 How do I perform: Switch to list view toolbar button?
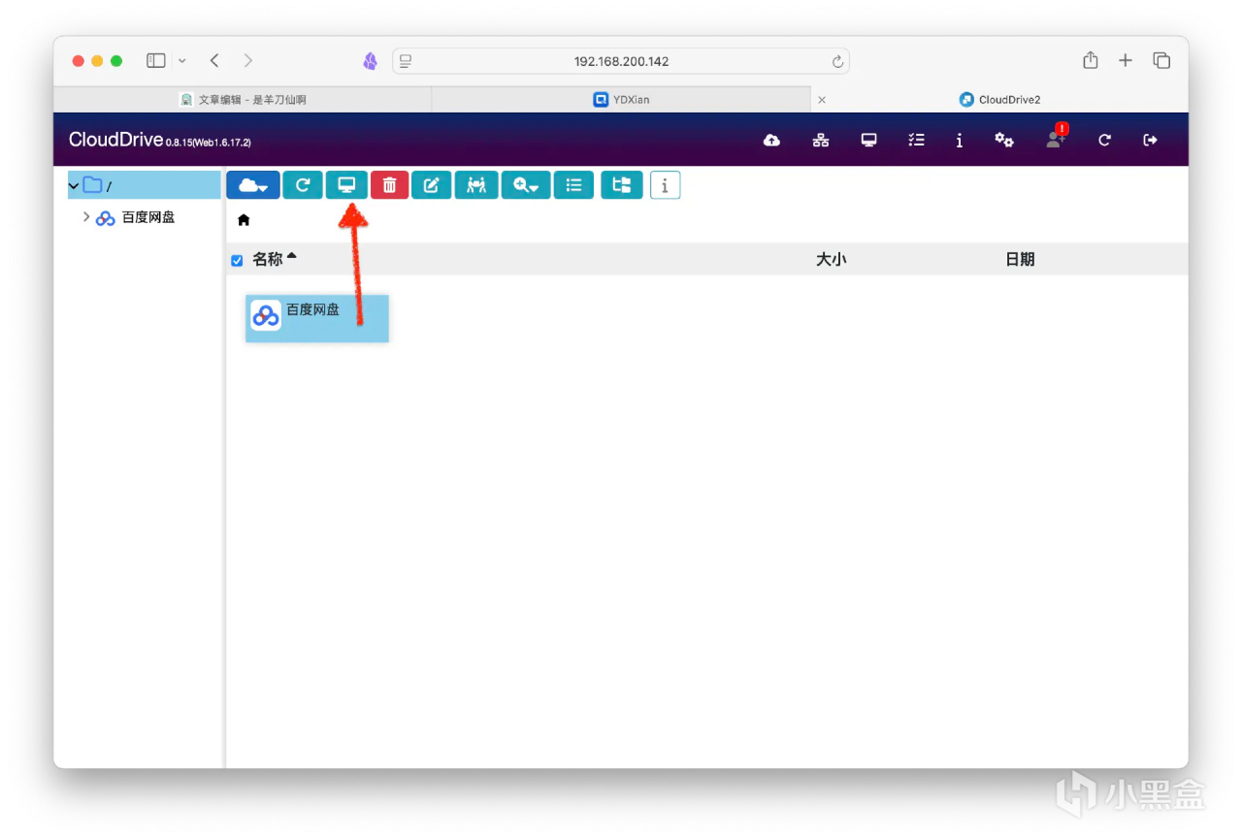coord(573,185)
